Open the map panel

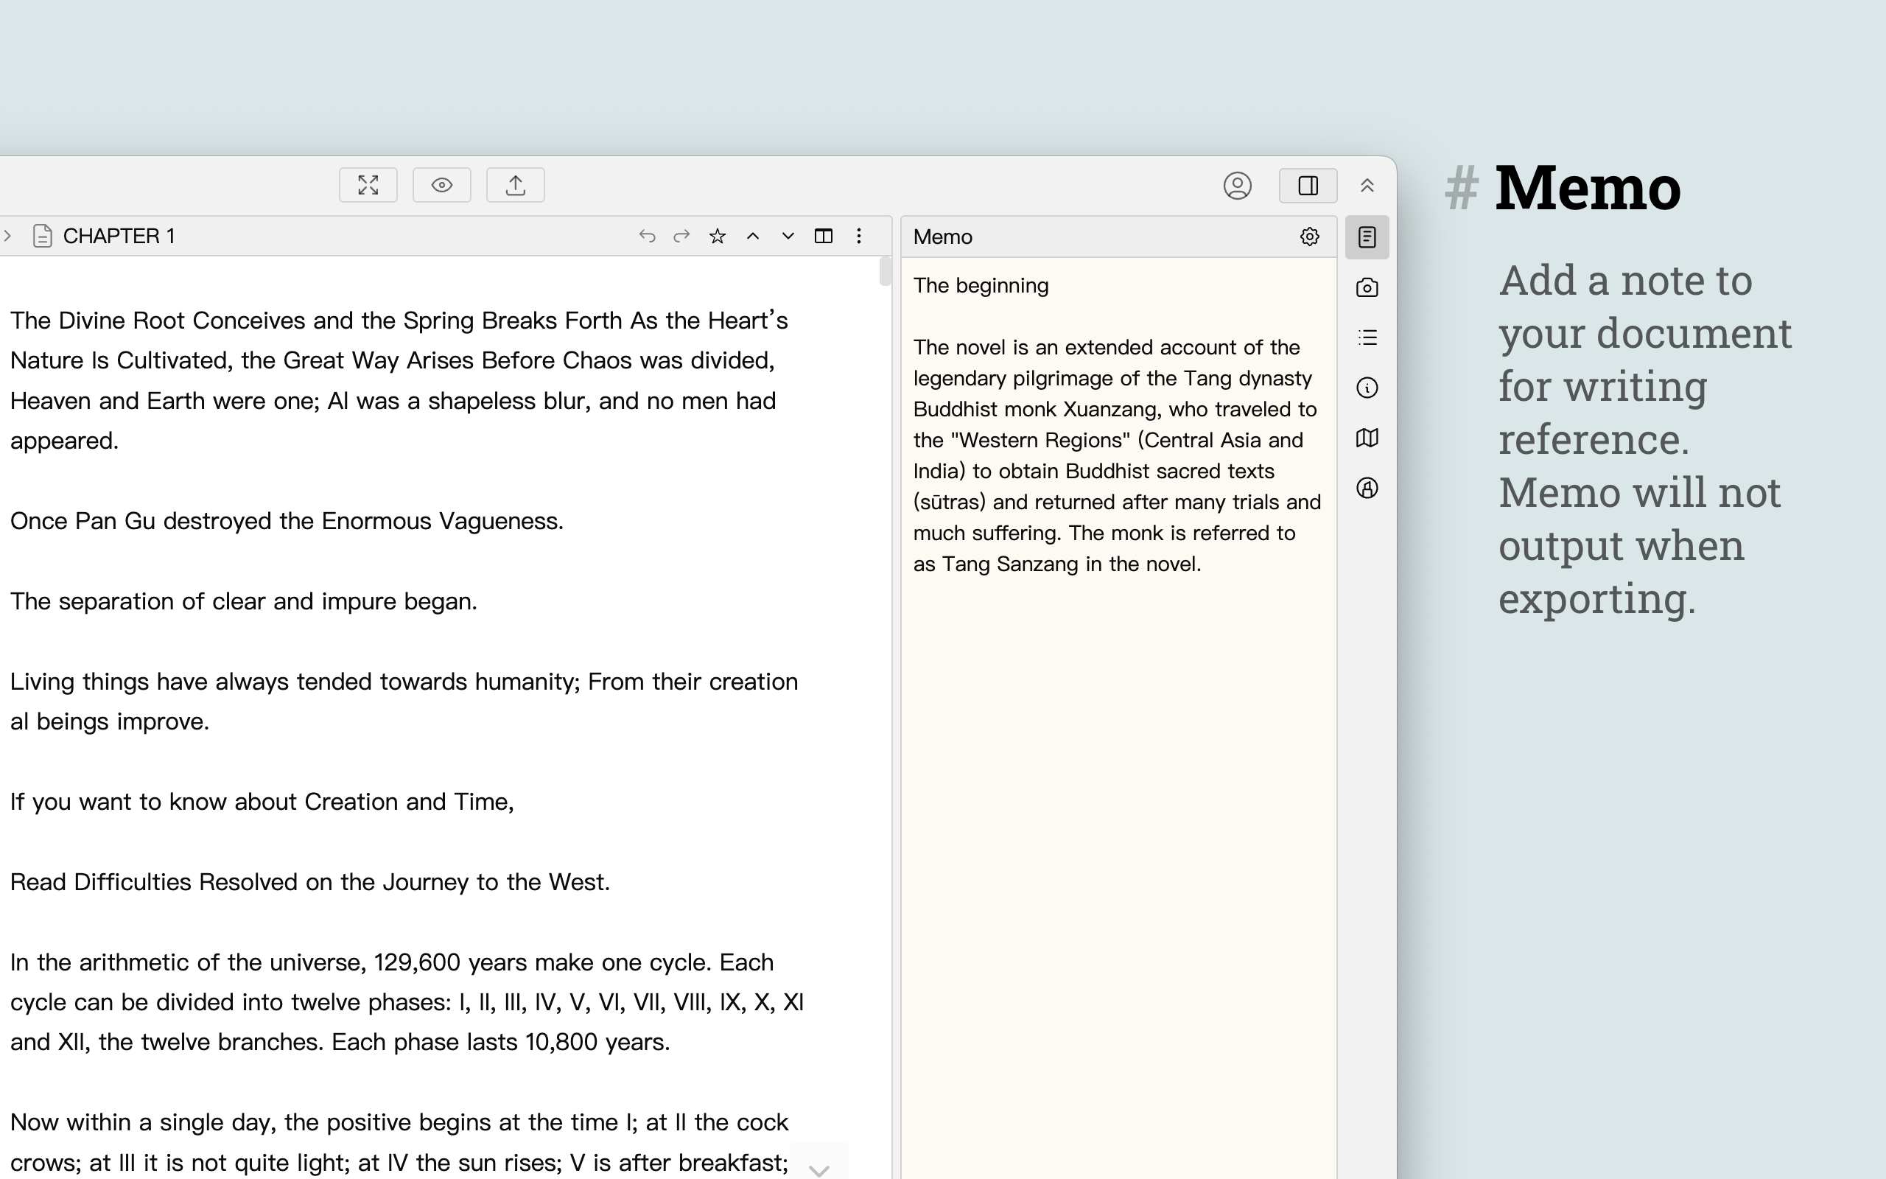click(1367, 438)
